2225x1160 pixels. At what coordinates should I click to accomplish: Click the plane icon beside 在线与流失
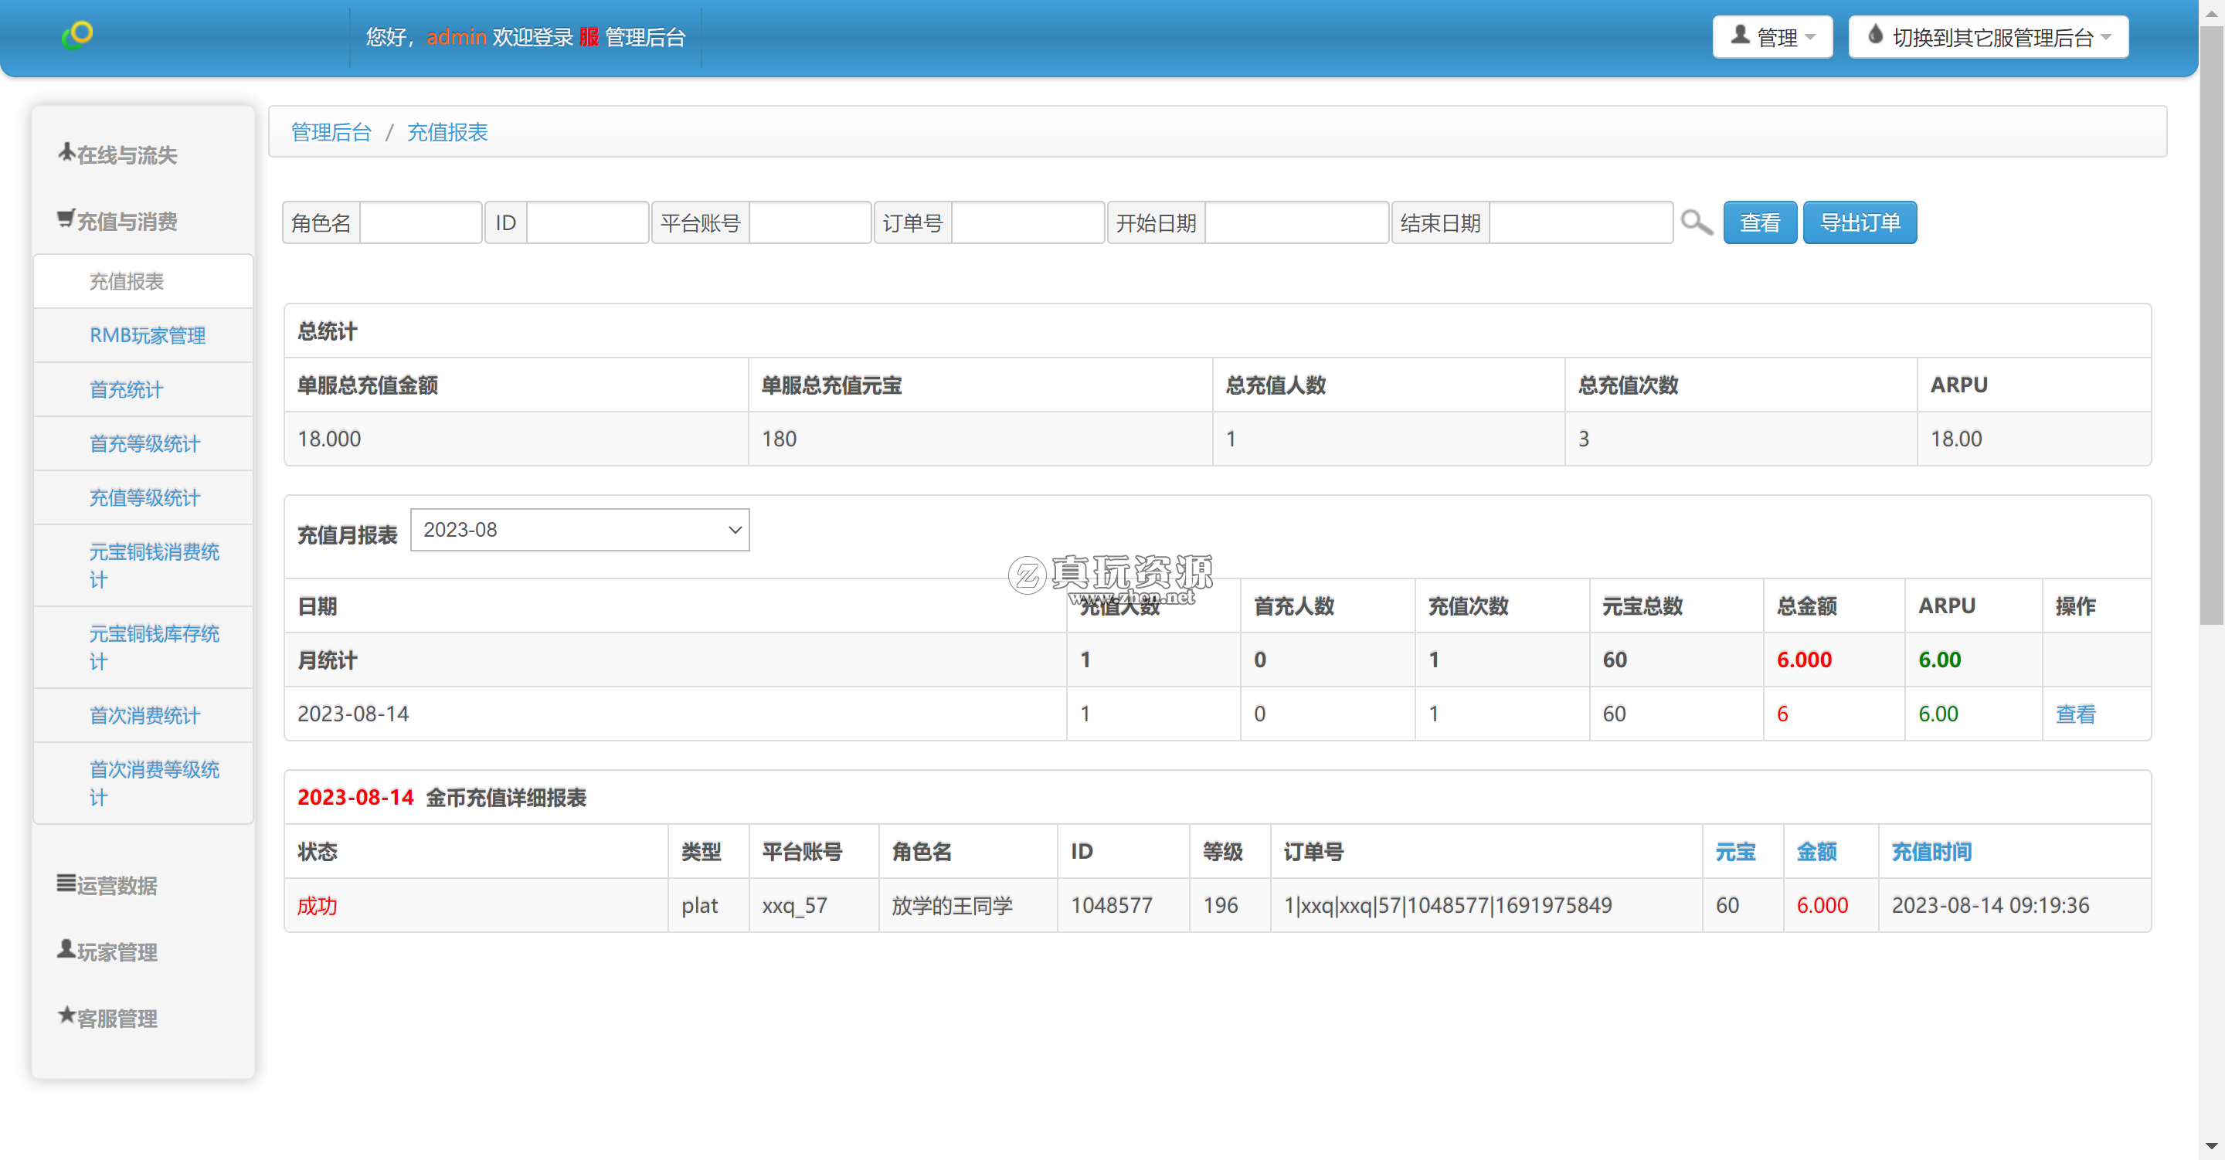click(x=66, y=153)
